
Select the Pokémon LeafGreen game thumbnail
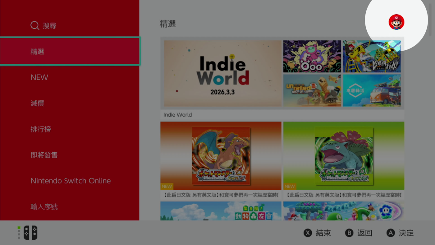(344, 155)
